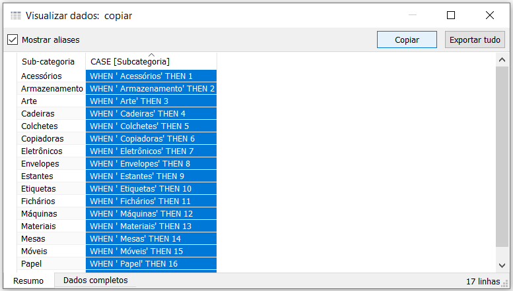Select the Copiadoras sub-category cell

(x=51, y=139)
